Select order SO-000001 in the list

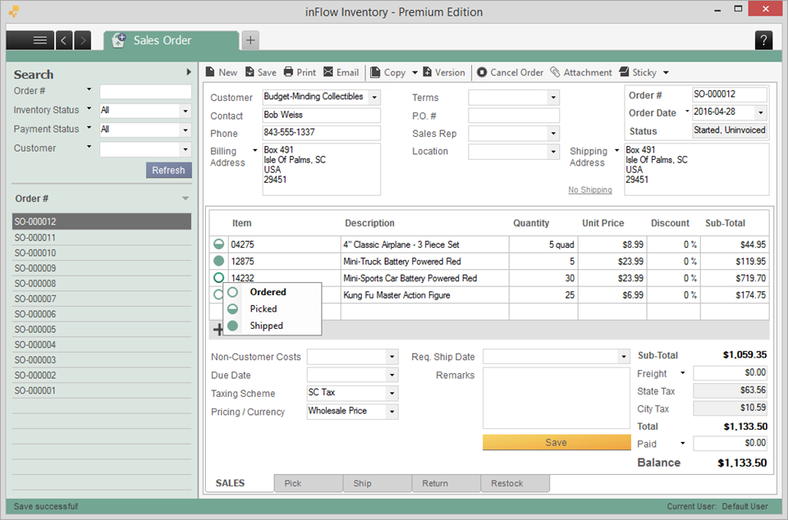click(102, 390)
